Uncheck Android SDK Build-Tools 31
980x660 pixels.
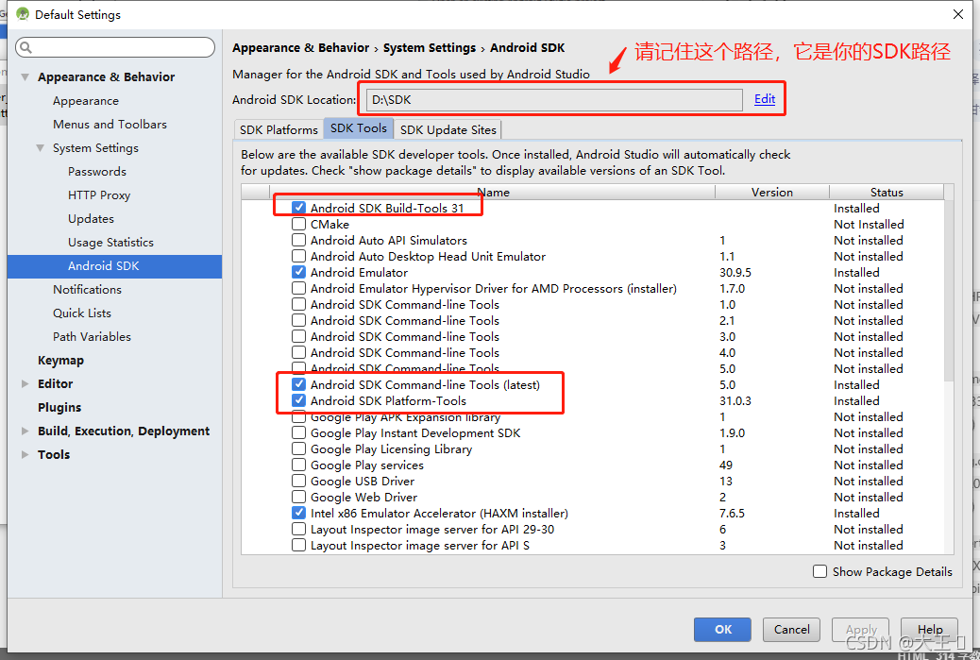pyautogui.click(x=298, y=208)
